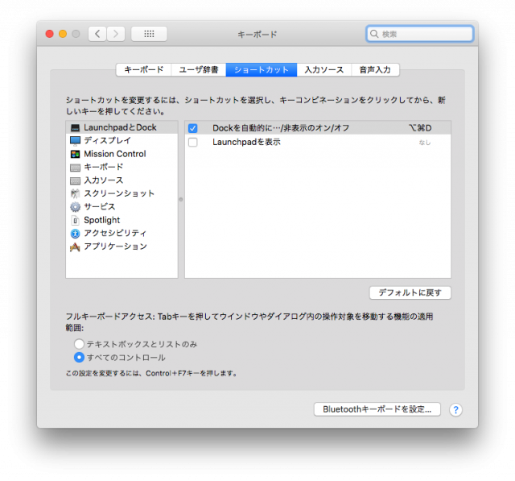Select テキストボックスとリストのみ radio button

[x=79, y=344]
